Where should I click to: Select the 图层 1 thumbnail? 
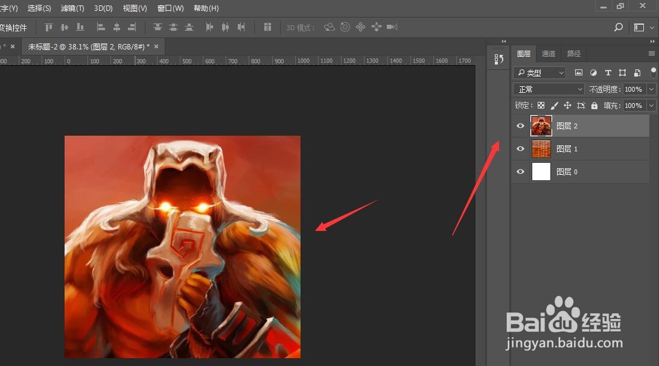click(x=541, y=148)
